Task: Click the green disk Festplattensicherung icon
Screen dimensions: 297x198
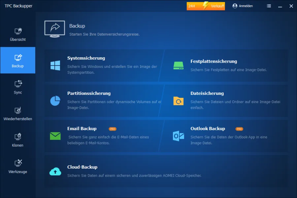Action: coord(179,66)
